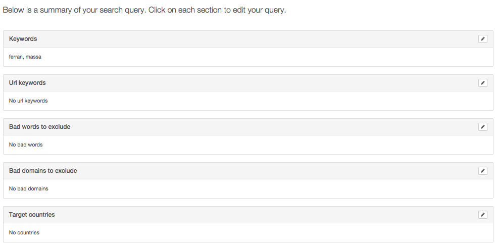This screenshot has height=244, width=495.
Task: Click the 'No url keywords' text
Action: click(28, 101)
